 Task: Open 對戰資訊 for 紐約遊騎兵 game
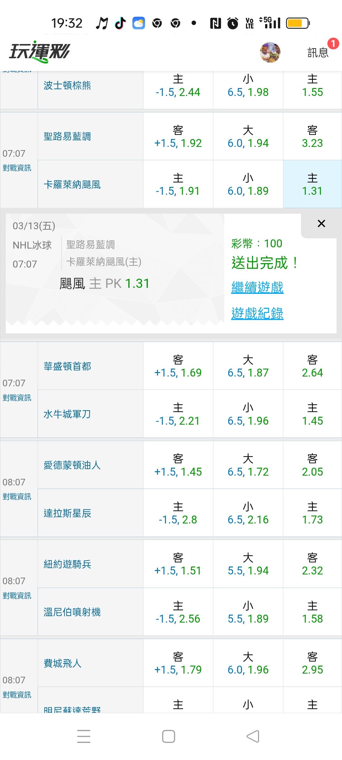pyautogui.click(x=17, y=596)
